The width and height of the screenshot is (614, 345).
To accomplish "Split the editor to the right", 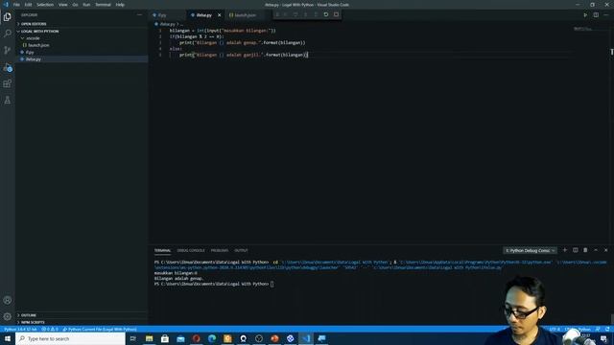I will tap(596, 15).
